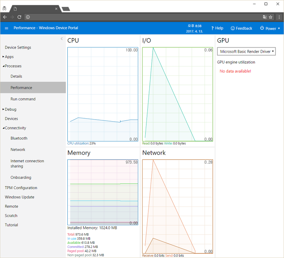
Task: Collapse the Processes tree section
Action: 3,66
